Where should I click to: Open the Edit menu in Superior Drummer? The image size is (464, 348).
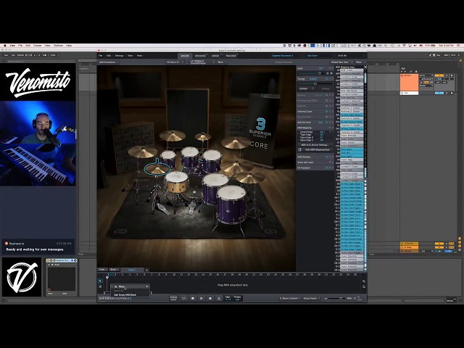click(109, 56)
